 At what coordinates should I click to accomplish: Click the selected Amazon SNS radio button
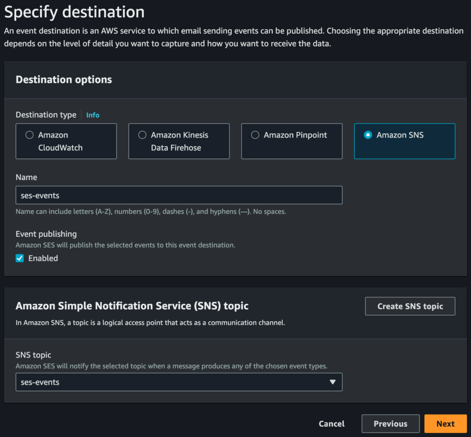[368, 135]
